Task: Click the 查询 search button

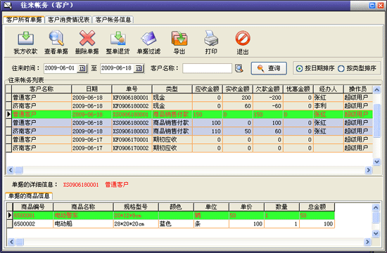Action: point(269,68)
